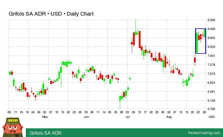Click the 8.303 price axis label

(x=211, y=47)
